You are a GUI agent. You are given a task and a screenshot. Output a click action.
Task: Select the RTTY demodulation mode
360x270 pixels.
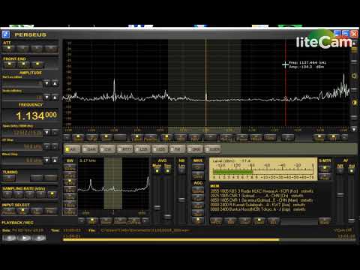[124, 149]
